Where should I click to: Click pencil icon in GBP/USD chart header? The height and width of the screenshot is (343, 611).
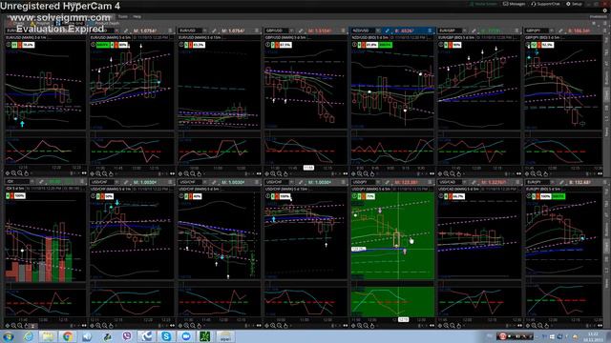[x=301, y=30]
